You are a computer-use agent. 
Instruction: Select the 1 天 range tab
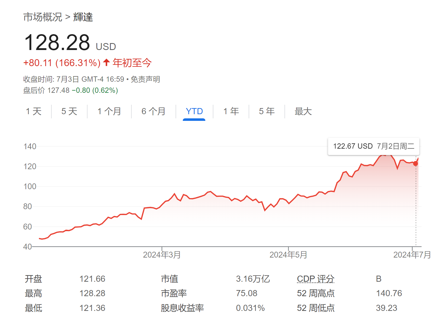(34, 111)
